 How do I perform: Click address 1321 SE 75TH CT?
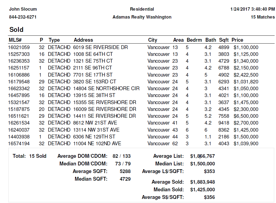pos(93,61)
